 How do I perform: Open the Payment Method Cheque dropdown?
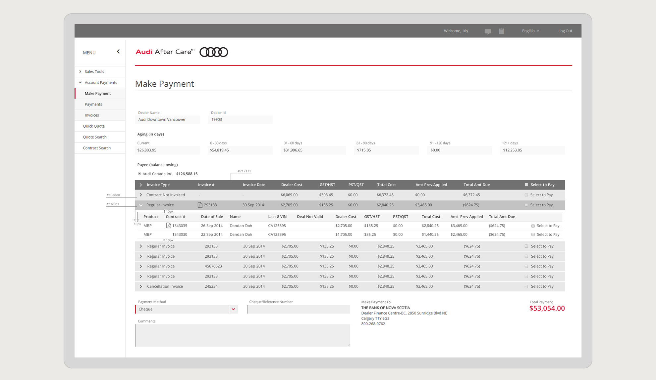point(187,309)
